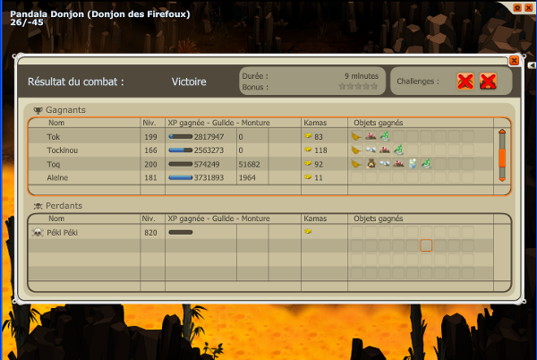Click the orange gear button at top right
The width and height of the screenshot is (537, 360).
517,7
